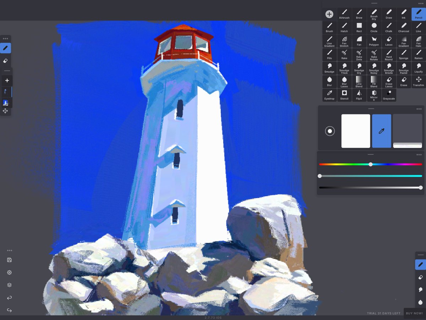
Task: Undo the last stroke
Action: [x=10, y=298]
